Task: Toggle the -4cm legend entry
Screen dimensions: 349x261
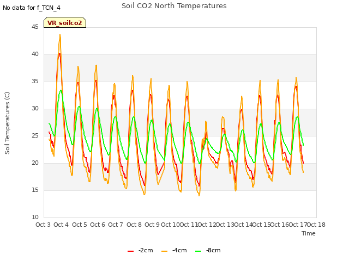Action: pos(174,250)
